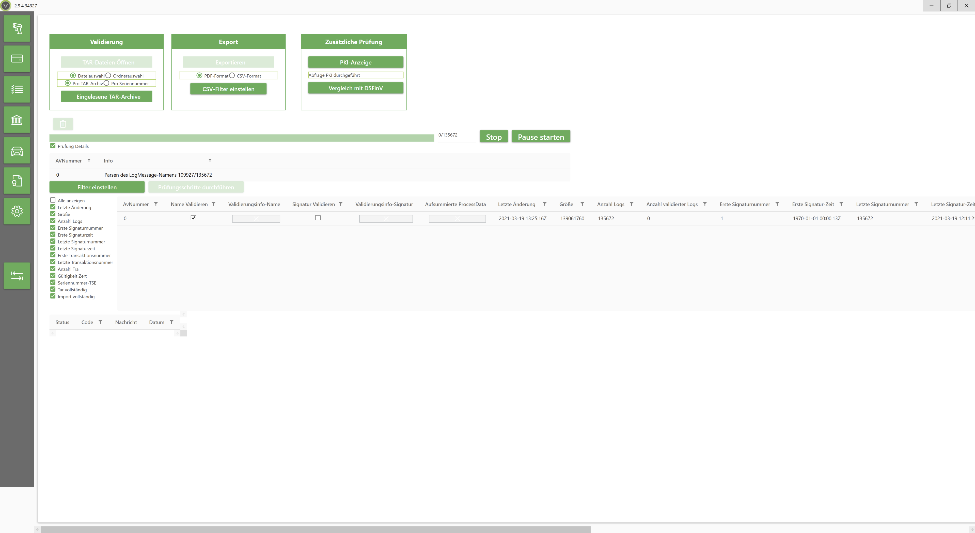Image resolution: width=975 pixels, height=533 pixels.
Task: Open the certificate document sidebar icon
Action: tap(17, 181)
